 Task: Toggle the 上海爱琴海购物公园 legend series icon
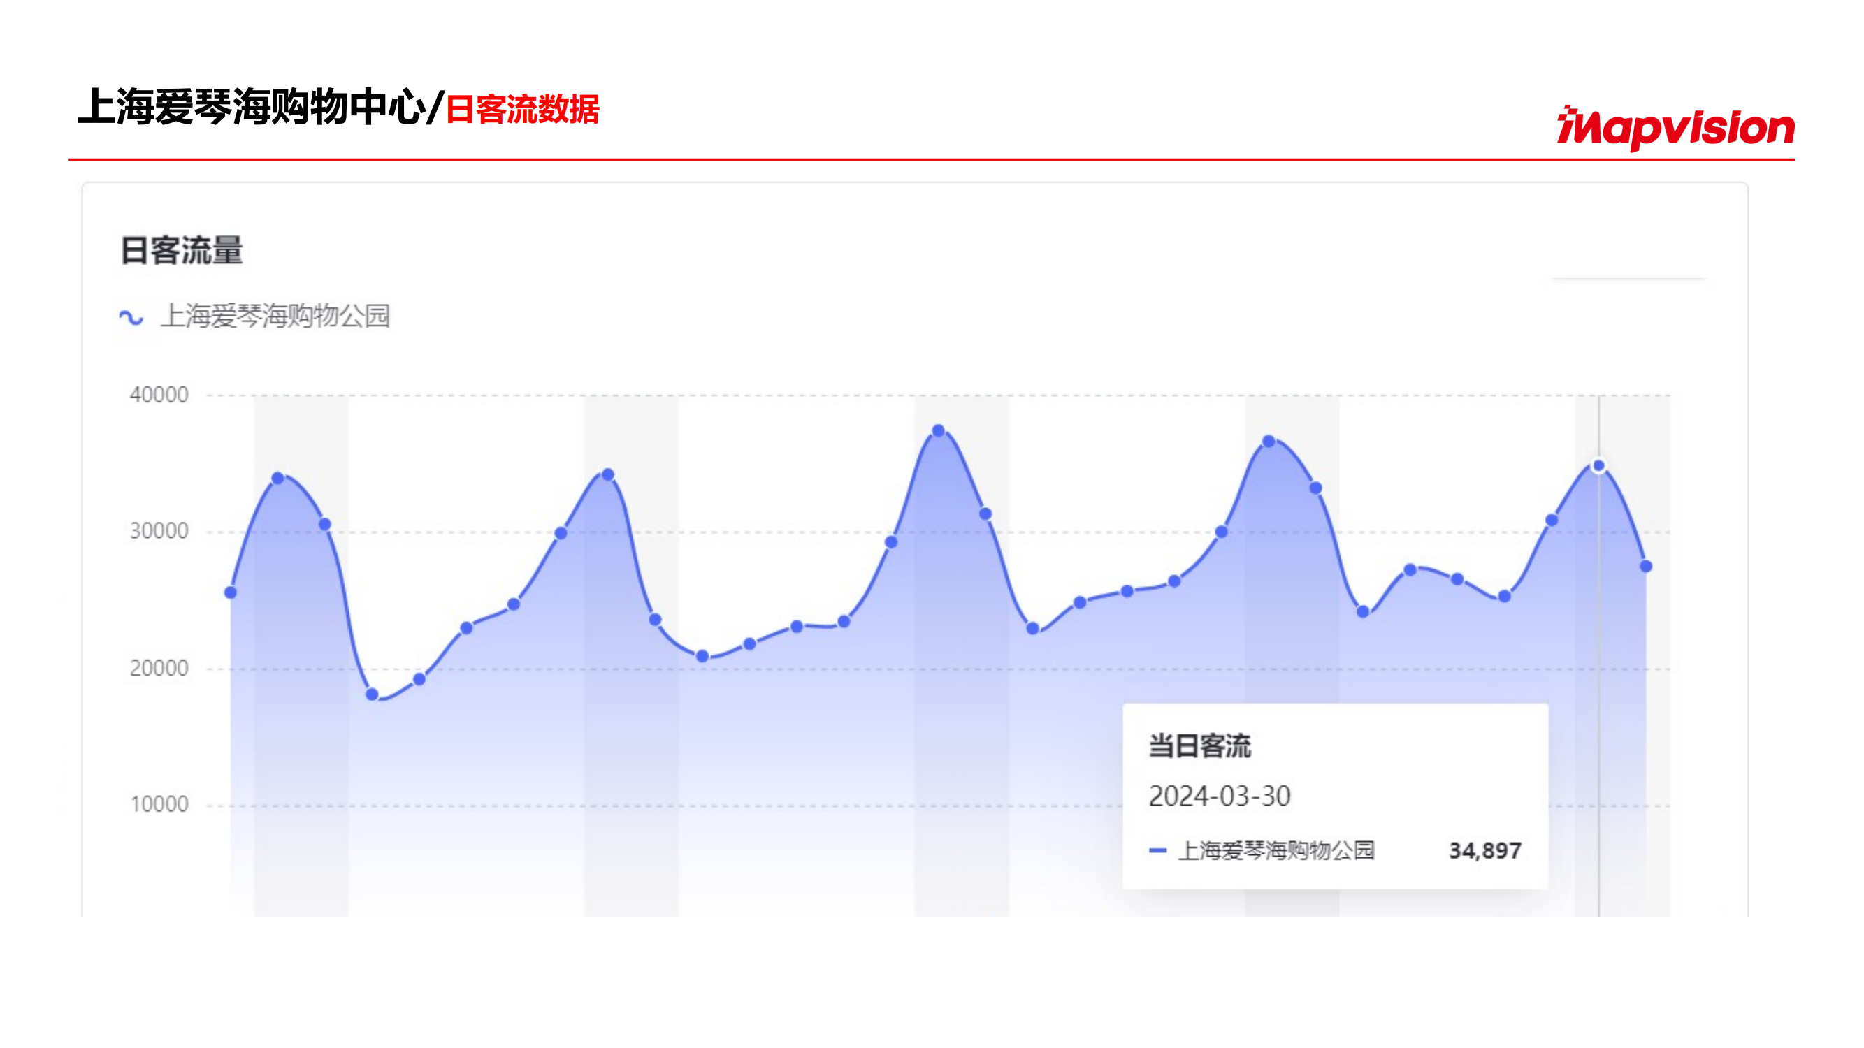point(131,316)
